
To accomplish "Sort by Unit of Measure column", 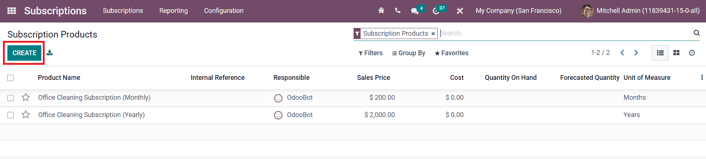I will tap(647, 78).
